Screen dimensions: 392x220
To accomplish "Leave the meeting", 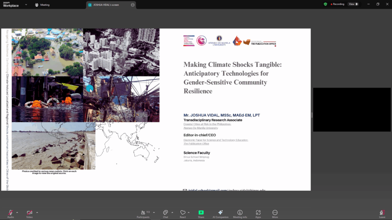I will [x=382, y=214].
